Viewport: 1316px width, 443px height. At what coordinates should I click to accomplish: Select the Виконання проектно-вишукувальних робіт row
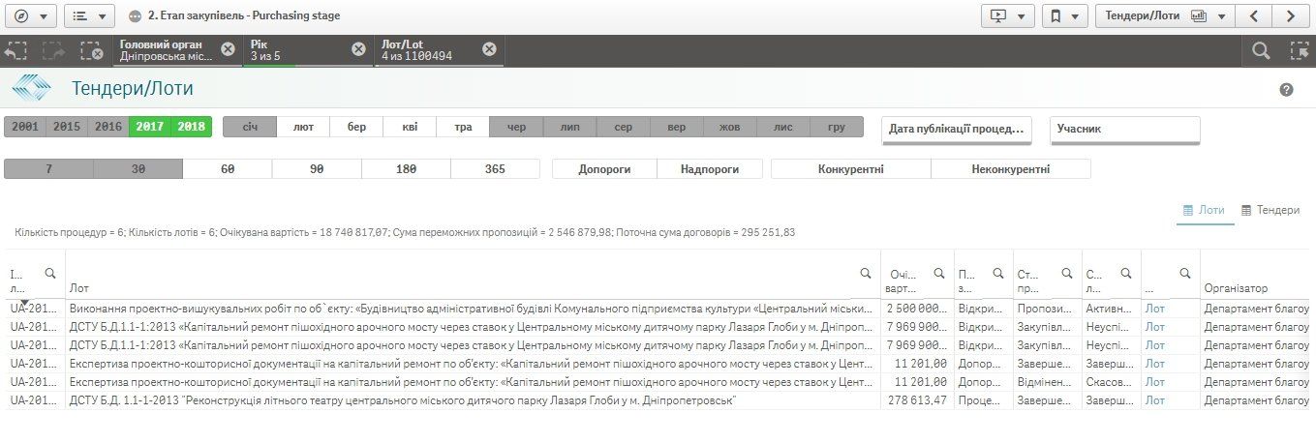pos(658,309)
